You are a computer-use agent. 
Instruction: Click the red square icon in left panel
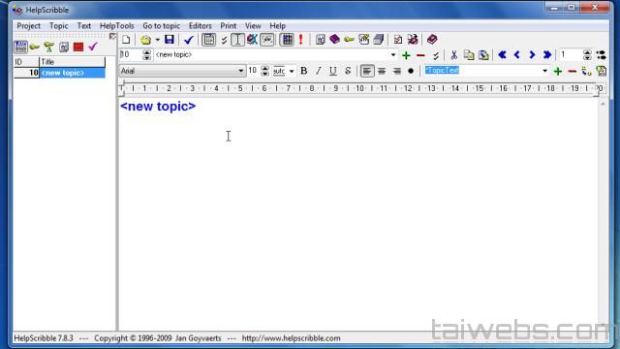pos(78,48)
